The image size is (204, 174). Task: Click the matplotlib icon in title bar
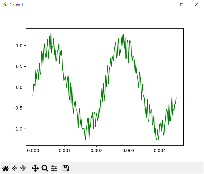[x=5, y=5]
